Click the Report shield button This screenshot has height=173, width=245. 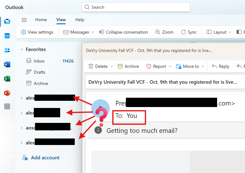tap(156, 67)
